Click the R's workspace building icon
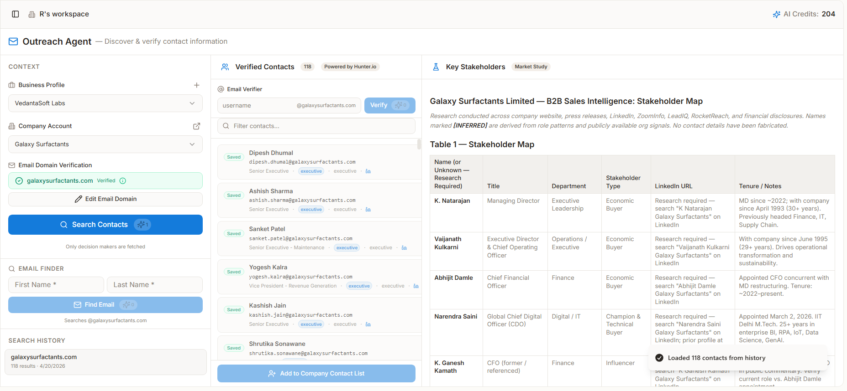Image resolution: width=847 pixels, height=391 pixels. tap(32, 15)
